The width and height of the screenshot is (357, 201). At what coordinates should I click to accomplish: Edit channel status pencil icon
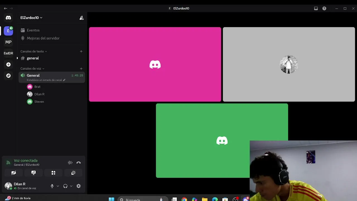[x=64, y=80]
